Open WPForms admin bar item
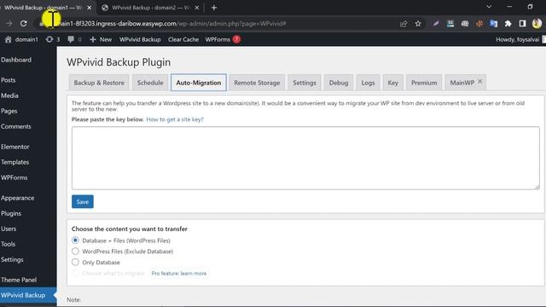Image resolution: width=546 pixels, height=307 pixels. pyautogui.click(x=223, y=40)
